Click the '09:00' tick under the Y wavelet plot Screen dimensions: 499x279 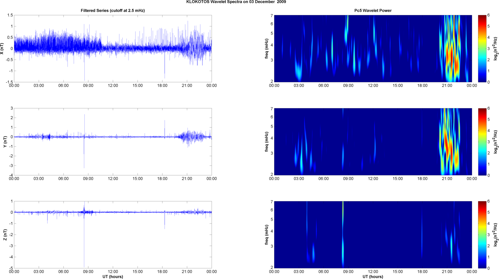(x=348, y=179)
